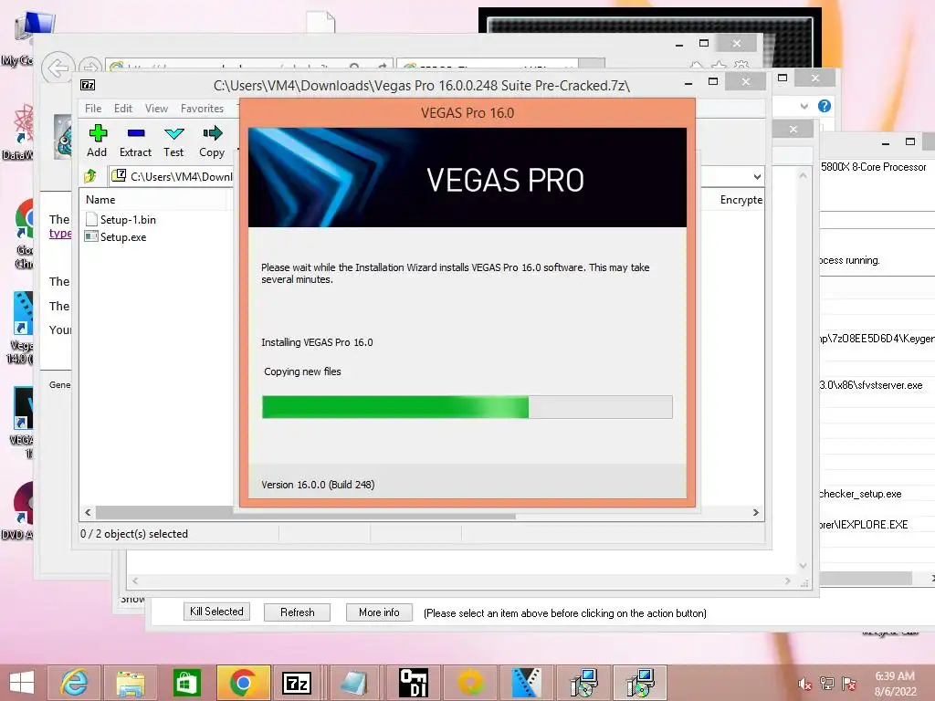
Task: Click the Kill Selected button
Action: [216, 612]
